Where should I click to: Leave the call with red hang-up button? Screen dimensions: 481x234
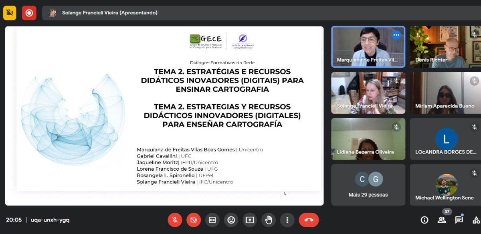point(309,220)
